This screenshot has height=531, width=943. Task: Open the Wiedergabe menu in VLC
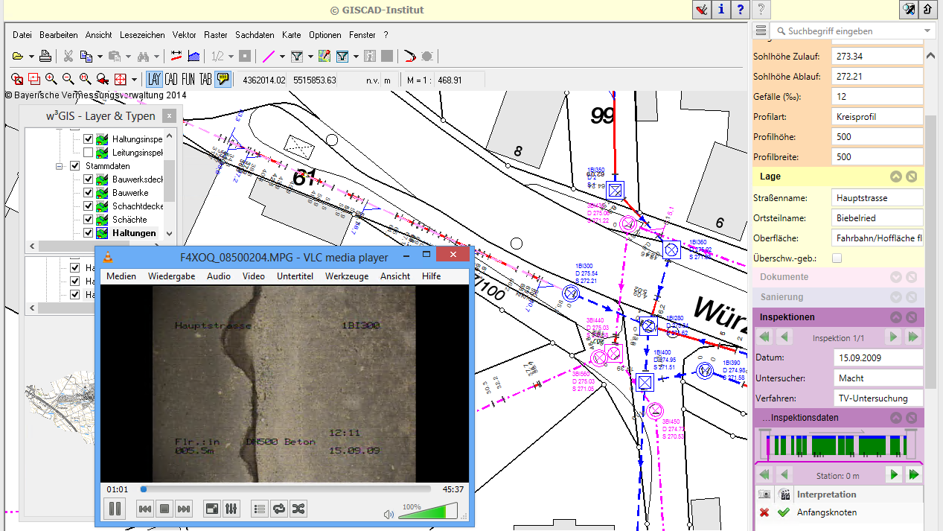(171, 276)
